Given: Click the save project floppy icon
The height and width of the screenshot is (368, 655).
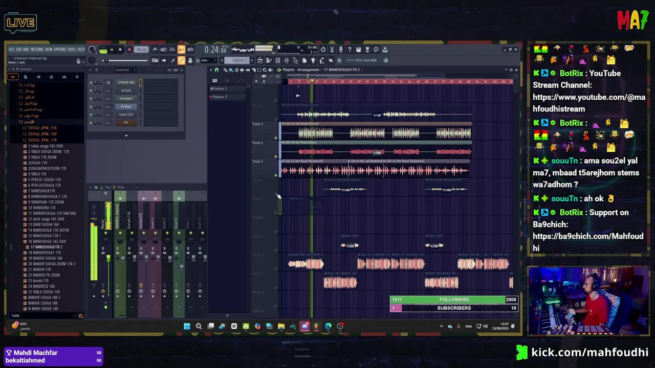Looking at the screenshot, I should (x=358, y=50).
